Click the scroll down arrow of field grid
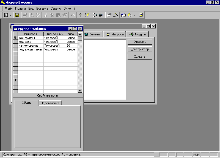Screen dimensions: 220x158 click(x=80, y=91)
